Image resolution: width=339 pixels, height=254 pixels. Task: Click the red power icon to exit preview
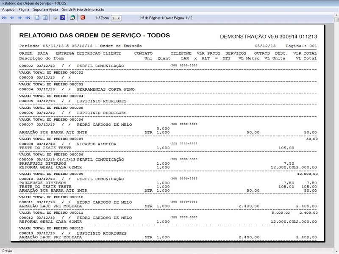tap(83, 18)
